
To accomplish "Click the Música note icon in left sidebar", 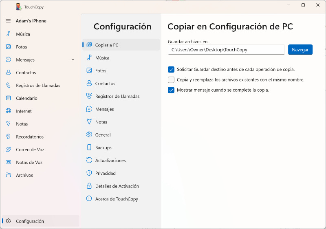I will 8,34.
